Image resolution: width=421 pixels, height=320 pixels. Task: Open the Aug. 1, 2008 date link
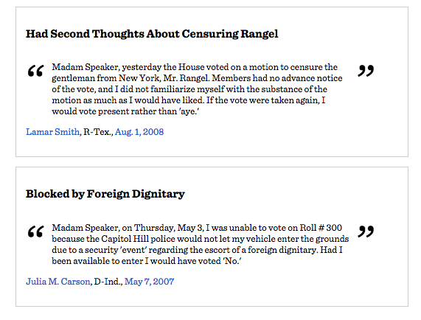tap(139, 132)
